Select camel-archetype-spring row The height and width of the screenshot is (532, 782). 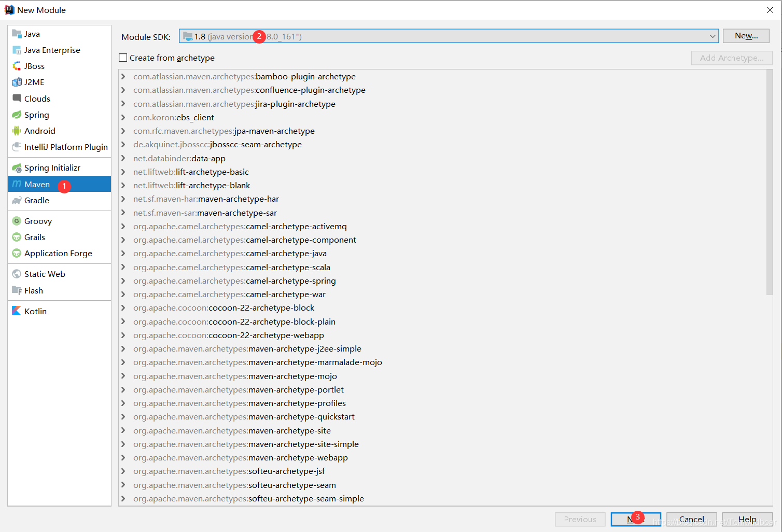coord(442,281)
